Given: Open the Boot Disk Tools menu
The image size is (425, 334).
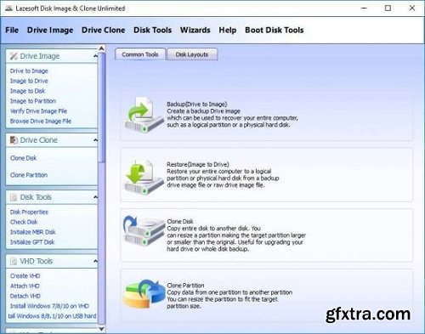Looking at the screenshot, I should coord(275,30).
